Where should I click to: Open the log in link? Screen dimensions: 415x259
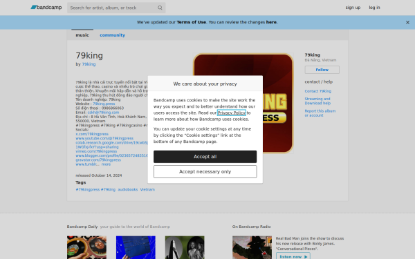point(374,8)
